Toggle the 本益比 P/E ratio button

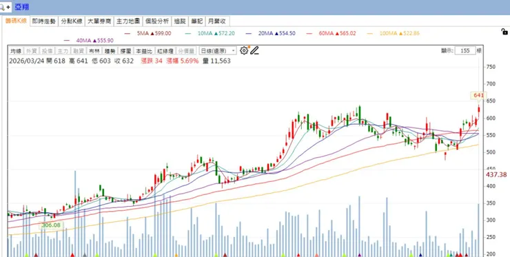[x=143, y=51]
